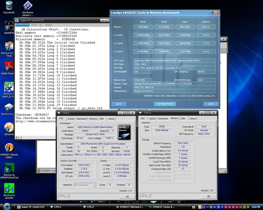The width and height of the screenshot is (263, 210).
Task: Switch to first CPU-Z taskbar button
Action: (x=64, y=207)
